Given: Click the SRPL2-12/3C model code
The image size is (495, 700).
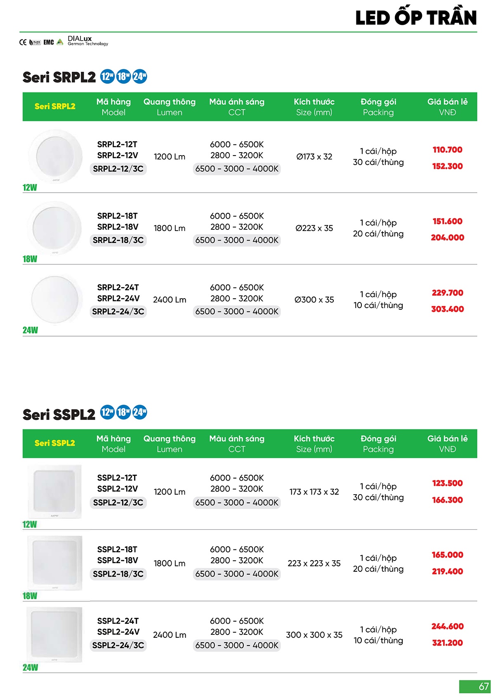Looking at the screenshot, I should tap(118, 169).
